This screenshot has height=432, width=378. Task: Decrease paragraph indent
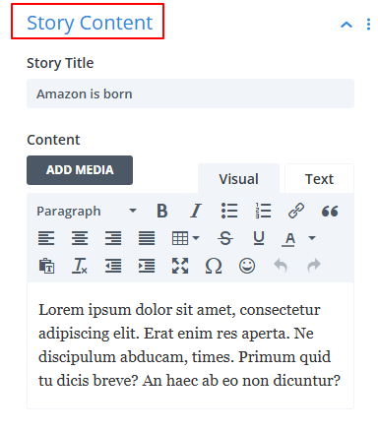click(113, 266)
